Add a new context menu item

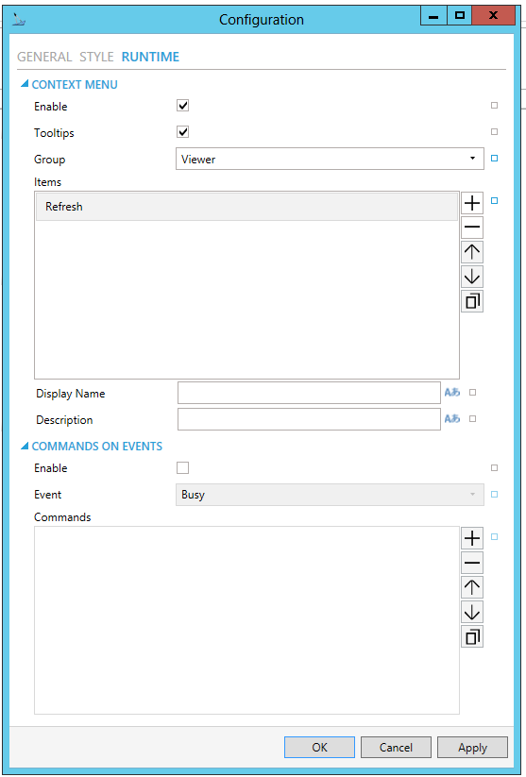(472, 203)
